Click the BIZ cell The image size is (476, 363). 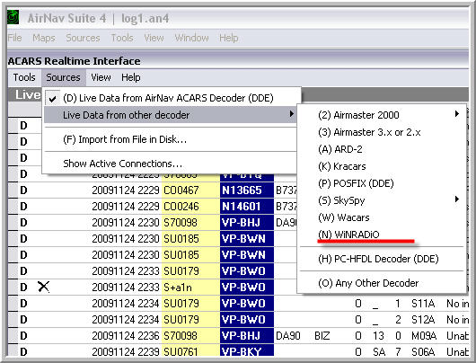(322, 336)
